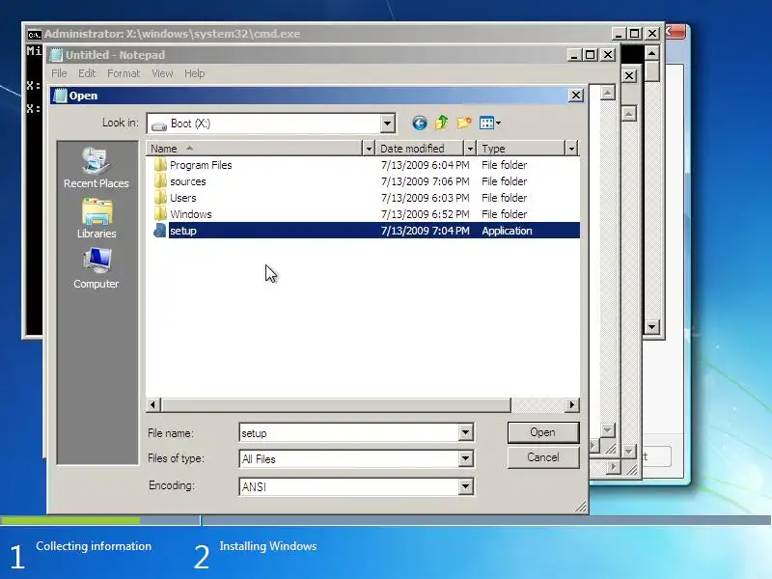Click the Windows date 7/13/2009 6:52 PM
Screen dimensions: 772x579
(x=425, y=213)
